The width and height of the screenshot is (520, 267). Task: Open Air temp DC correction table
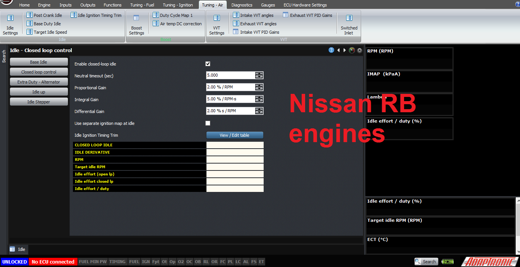pyautogui.click(x=177, y=24)
